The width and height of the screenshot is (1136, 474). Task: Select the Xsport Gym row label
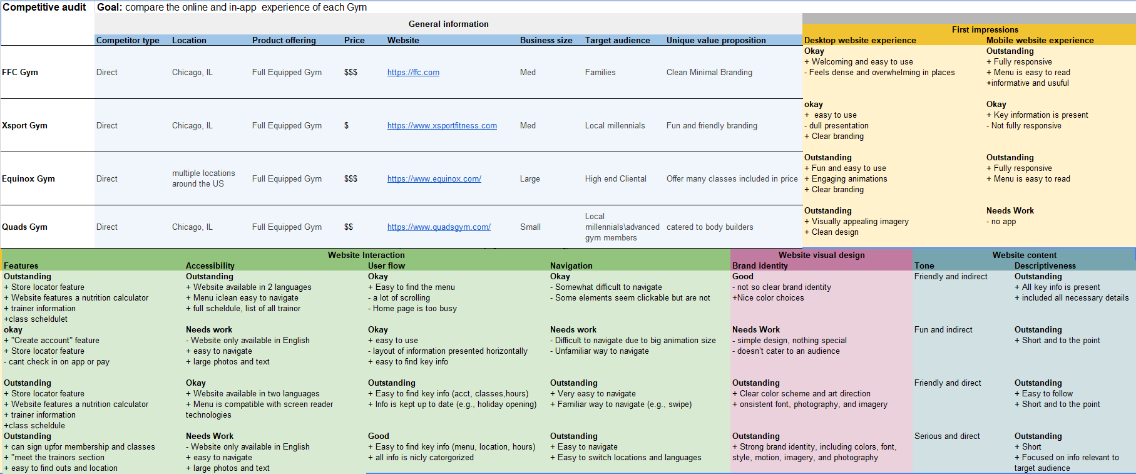tap(24, 125)
